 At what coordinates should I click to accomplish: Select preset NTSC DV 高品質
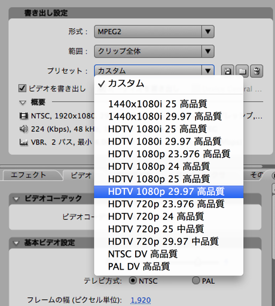pos(169,254)
